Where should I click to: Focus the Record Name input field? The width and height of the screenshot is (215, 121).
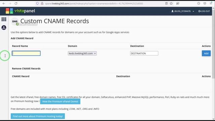[26, 53]
